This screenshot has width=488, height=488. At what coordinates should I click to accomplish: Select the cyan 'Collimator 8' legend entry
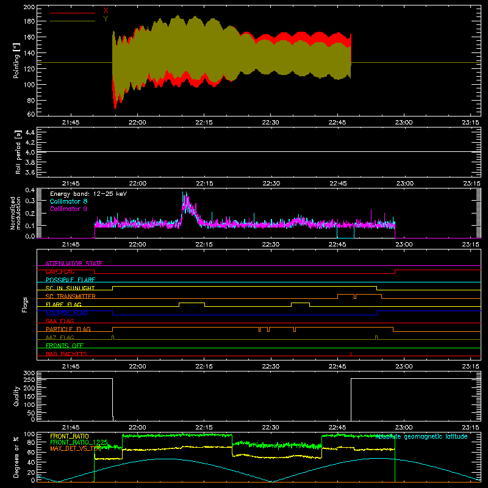click(68, 201)
